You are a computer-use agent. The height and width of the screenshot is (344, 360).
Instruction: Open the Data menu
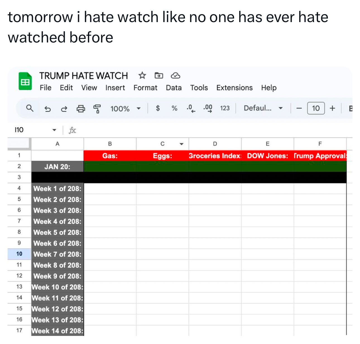pos(174,88)
